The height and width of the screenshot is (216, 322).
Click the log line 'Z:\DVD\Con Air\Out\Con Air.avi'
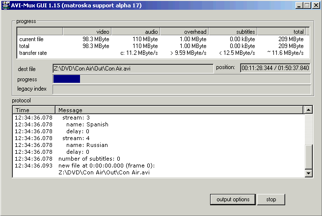click(104, 172)
